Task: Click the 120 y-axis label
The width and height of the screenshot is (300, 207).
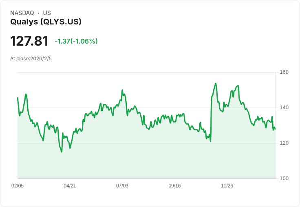Action: pos(284,143)
